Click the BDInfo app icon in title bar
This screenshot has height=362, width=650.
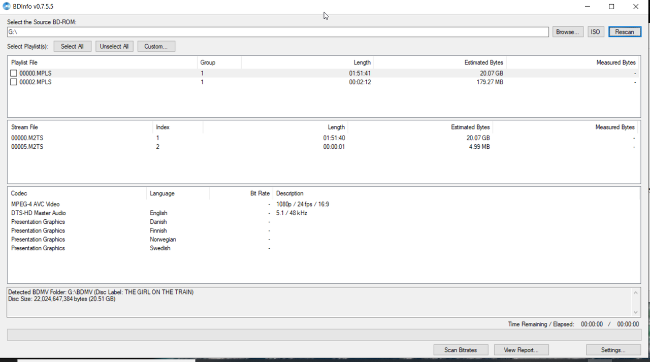click(x=7, y=7)
